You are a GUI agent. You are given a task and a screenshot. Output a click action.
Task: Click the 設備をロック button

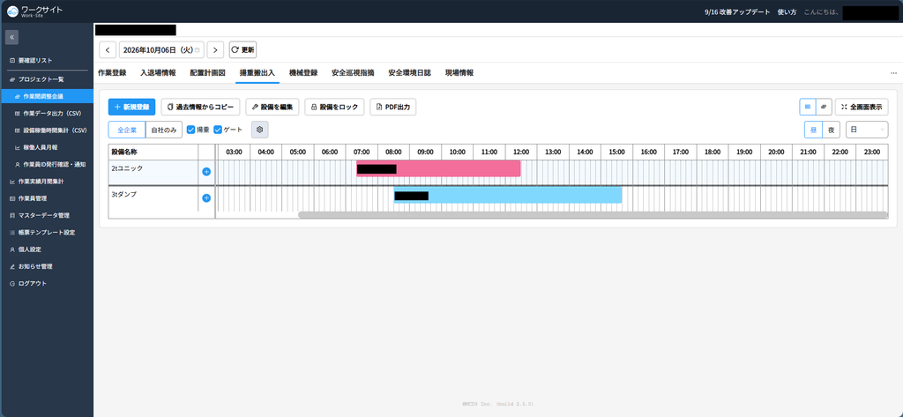coord(334,107)
